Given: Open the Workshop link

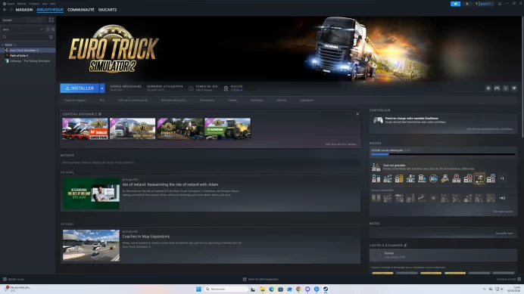Looking at the screenshot, I should point(257,100).
